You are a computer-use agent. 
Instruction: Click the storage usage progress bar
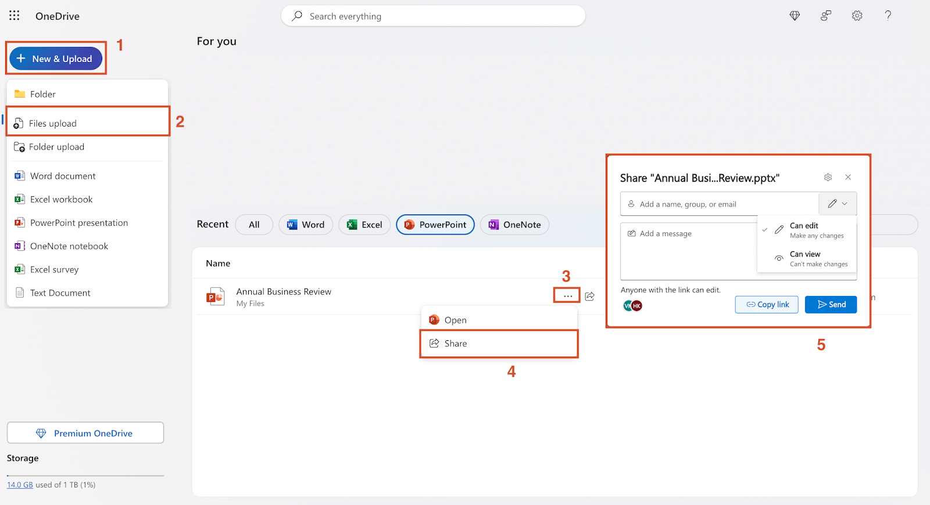pyautogui.click(x=85, y=475)
